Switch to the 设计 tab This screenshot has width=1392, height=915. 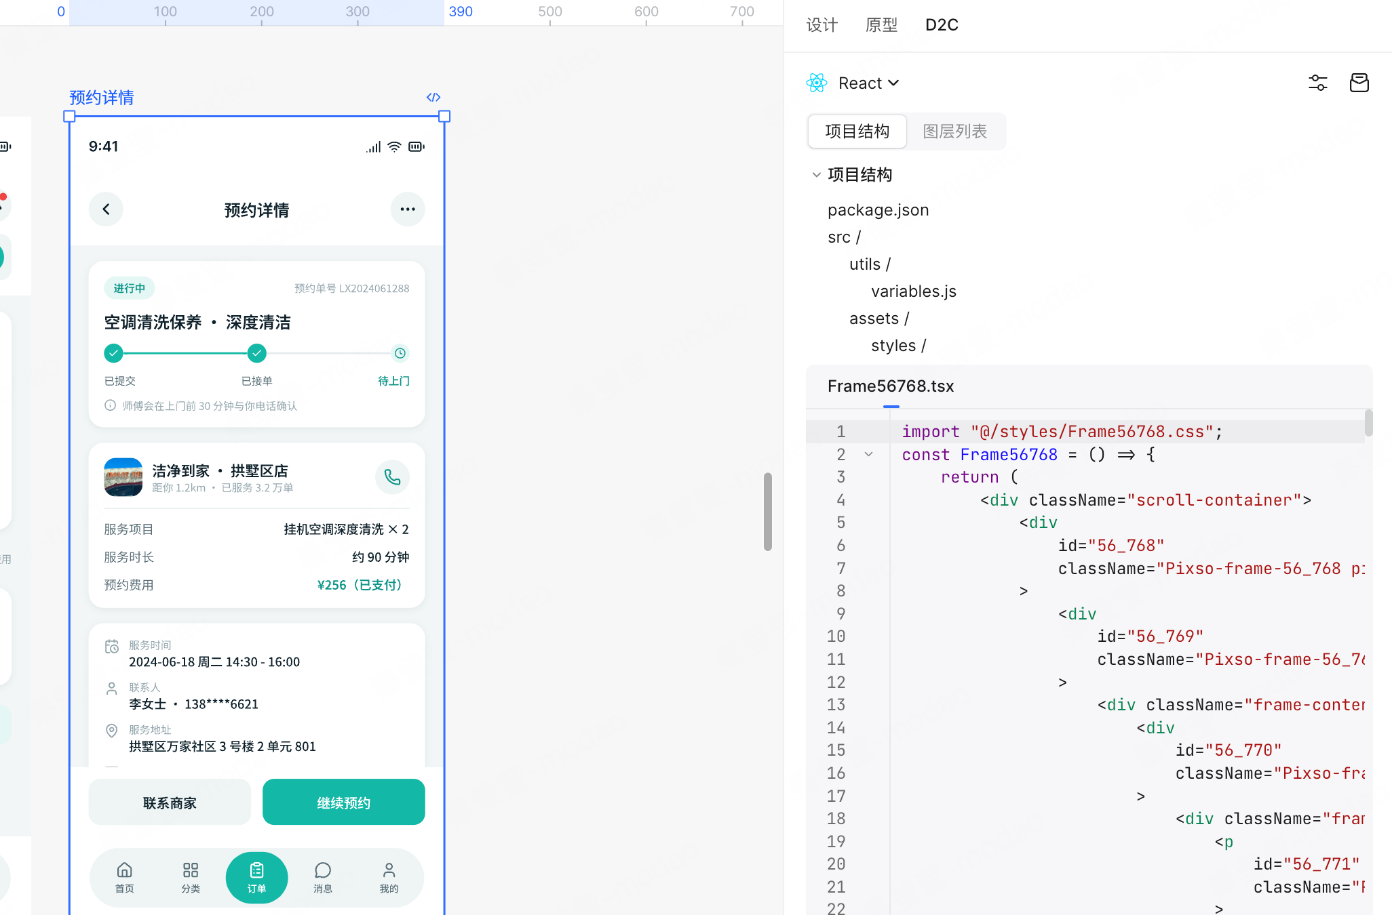click(x=822, y=25)
